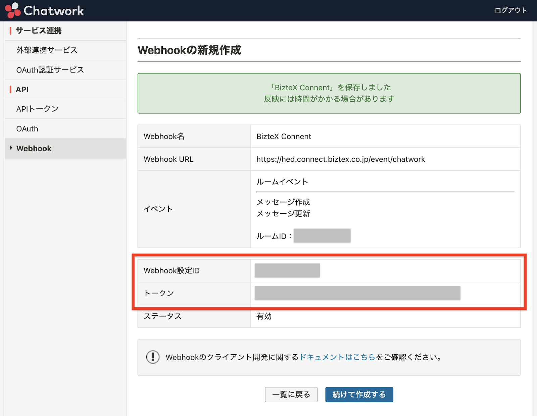This screenshot has height=416, width=537.
Task: Click the 有効 status value
Action: click(x=264, y=316)
